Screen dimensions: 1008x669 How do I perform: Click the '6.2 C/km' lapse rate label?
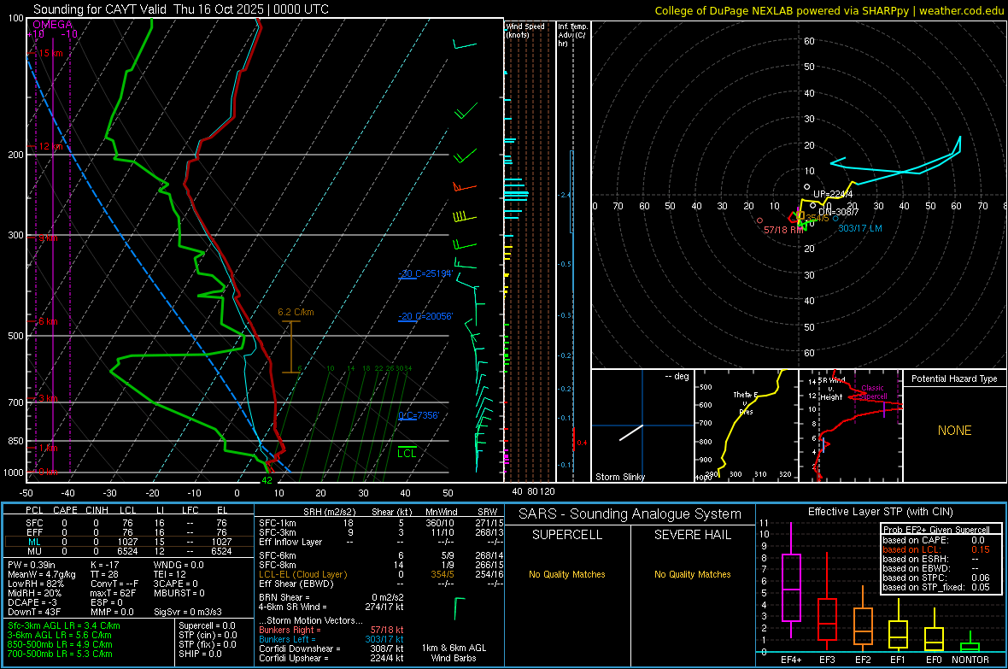[x=296, y=312]
